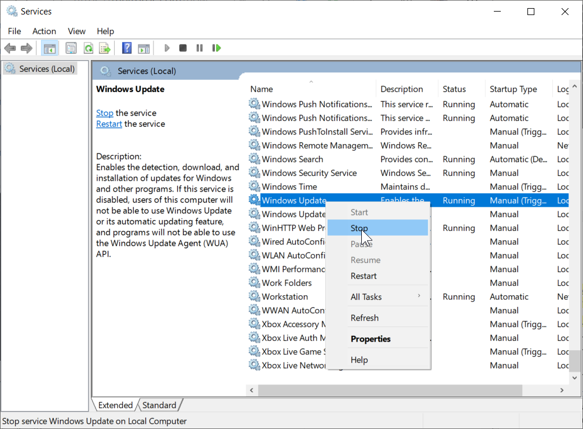Image resolution: width=583 pixels, height=429 pixels.
Task: Toggle the Show/Hide Console Tree icon
Action: pyautogui.click(x=49, y=48)
